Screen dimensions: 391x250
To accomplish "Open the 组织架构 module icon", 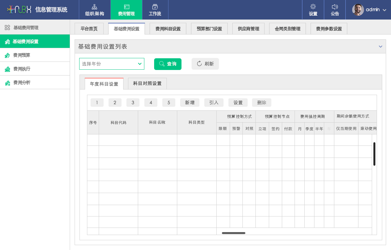I will (x=94, y=7).
